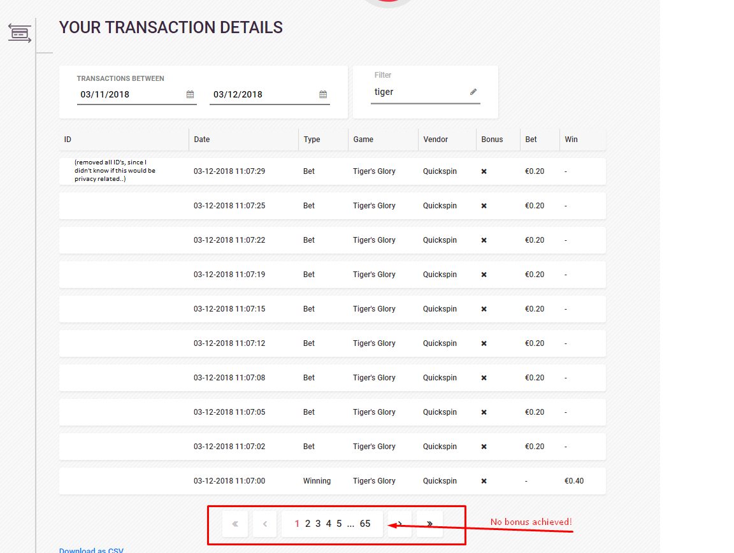Click the bonus X mark in 11:07:15 row
The width and height of the screenshot is (734, 553).
pos(484,309)
